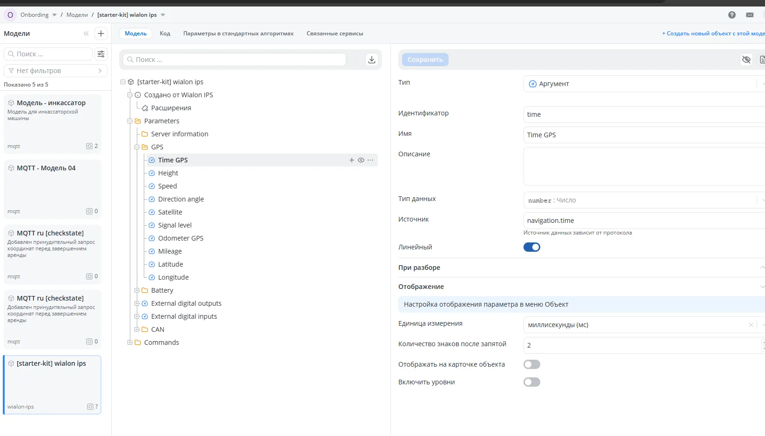Click the download icon beside tree search
The width and height of the screenshot is (765, 436).
click(x=372, y=60)
